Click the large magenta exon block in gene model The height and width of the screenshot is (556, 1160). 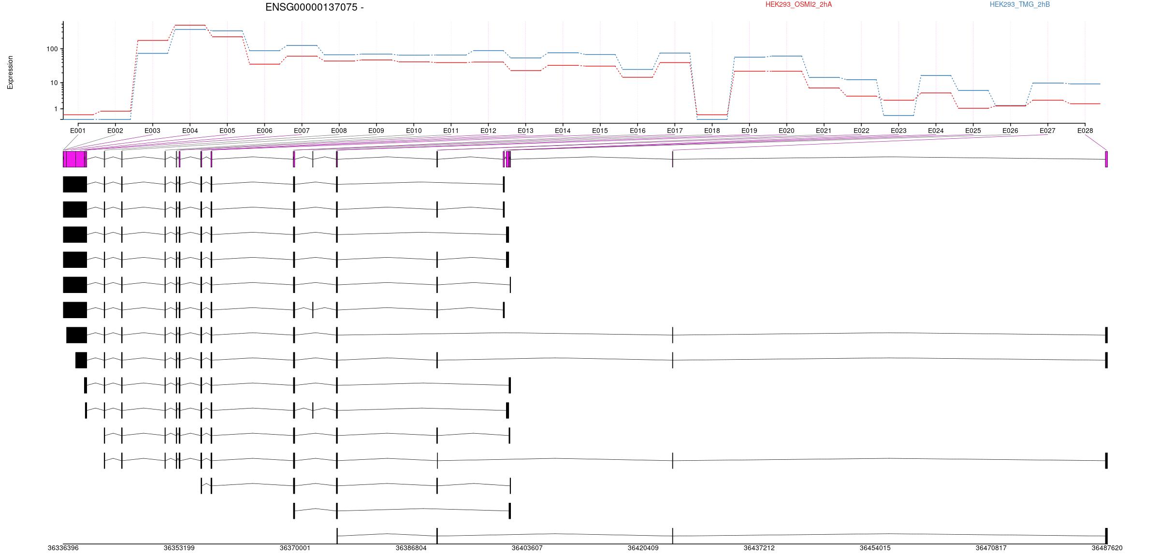(75, 159)
